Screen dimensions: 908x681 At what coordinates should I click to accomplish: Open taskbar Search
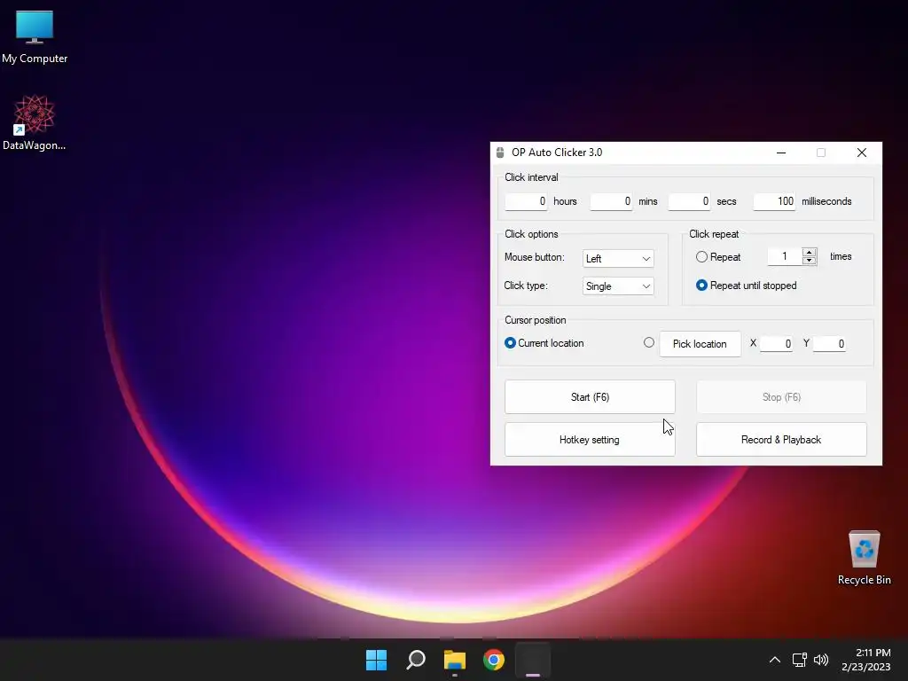pyautogui.click(x=416, y=660)
